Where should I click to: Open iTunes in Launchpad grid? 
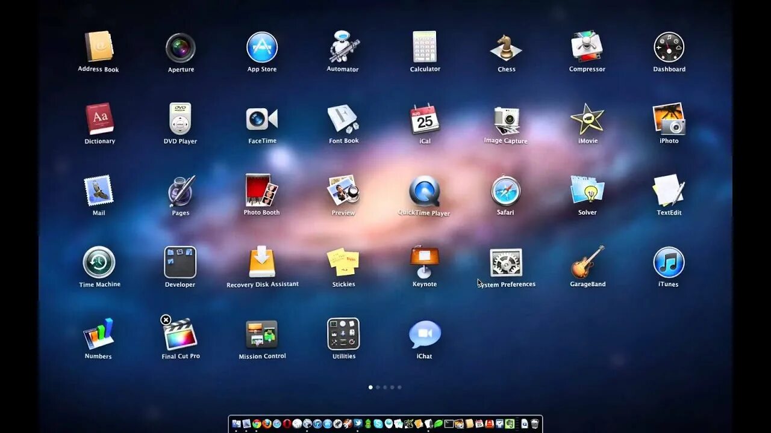click(669, 262)
